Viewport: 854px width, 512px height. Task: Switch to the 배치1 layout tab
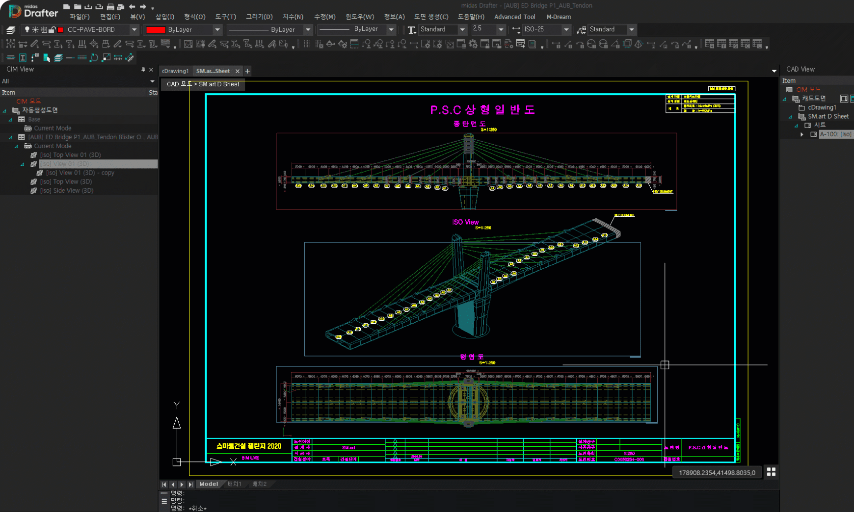click(x=234, y=484)
